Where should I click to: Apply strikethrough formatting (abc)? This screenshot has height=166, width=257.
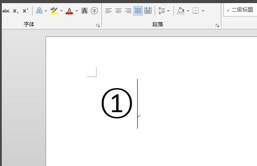[x=6, y=11]
